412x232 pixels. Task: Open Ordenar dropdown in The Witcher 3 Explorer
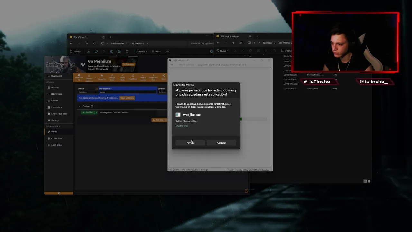pyautogui.click(x=141, y=52)
